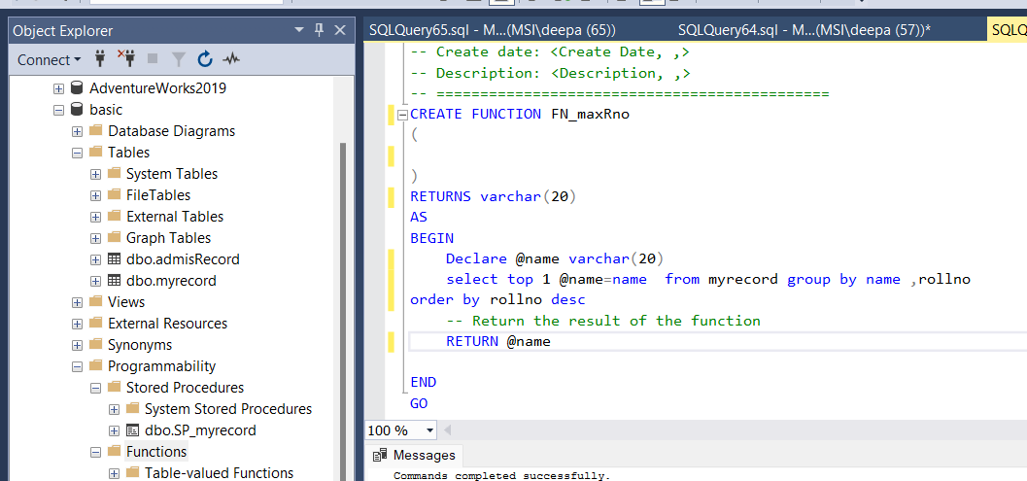Switch to the SQLQuery64.sql tab
Image resolution: width=1027 pixels, height=481 pixels.
(x=804, y=30)
